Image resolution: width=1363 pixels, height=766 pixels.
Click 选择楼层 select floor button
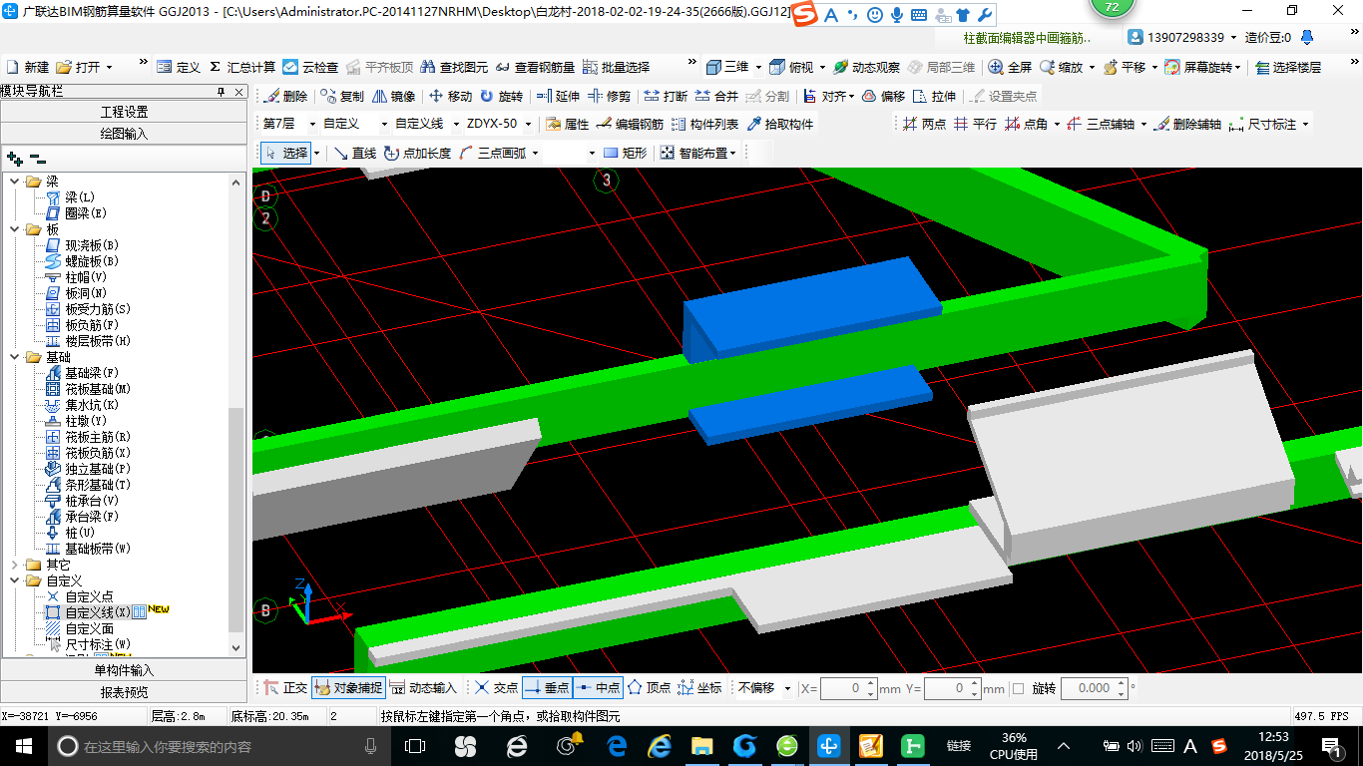(x=1287, y=67)
